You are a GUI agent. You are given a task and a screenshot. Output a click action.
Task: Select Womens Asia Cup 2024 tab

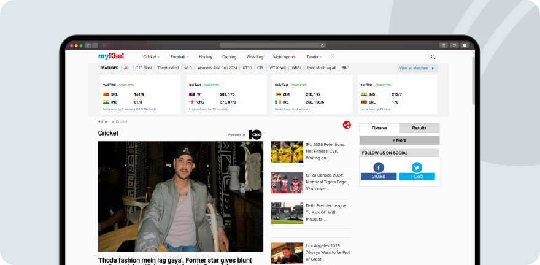pyautogui.click(x=217, y=68)
